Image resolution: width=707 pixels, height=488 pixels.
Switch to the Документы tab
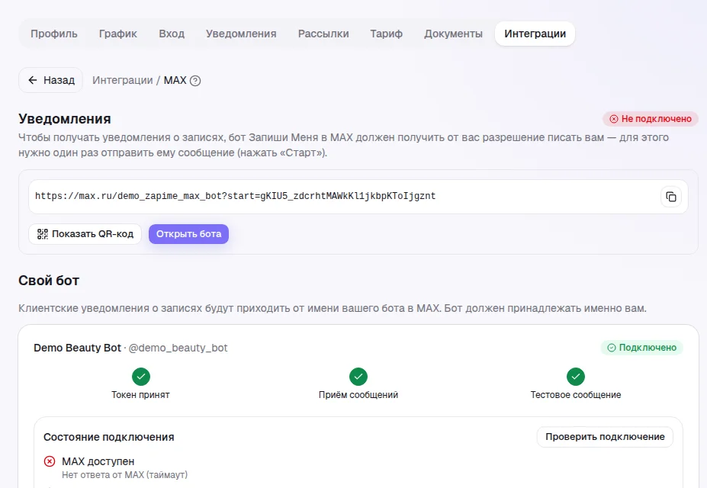coord(453,34)
